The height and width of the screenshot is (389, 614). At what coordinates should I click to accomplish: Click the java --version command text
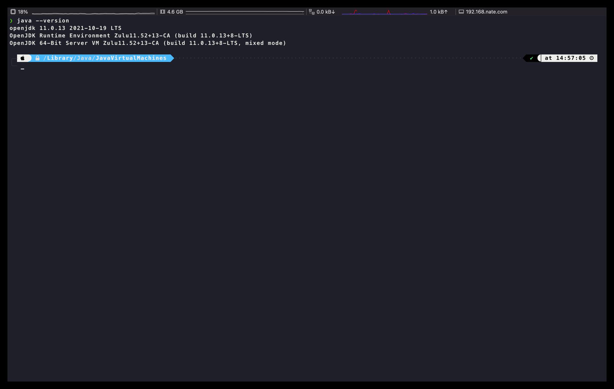[x=43, y=20]
